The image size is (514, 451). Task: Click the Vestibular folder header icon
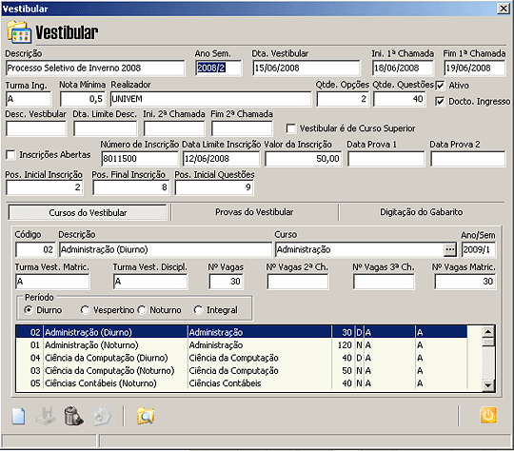pos(19,32)
